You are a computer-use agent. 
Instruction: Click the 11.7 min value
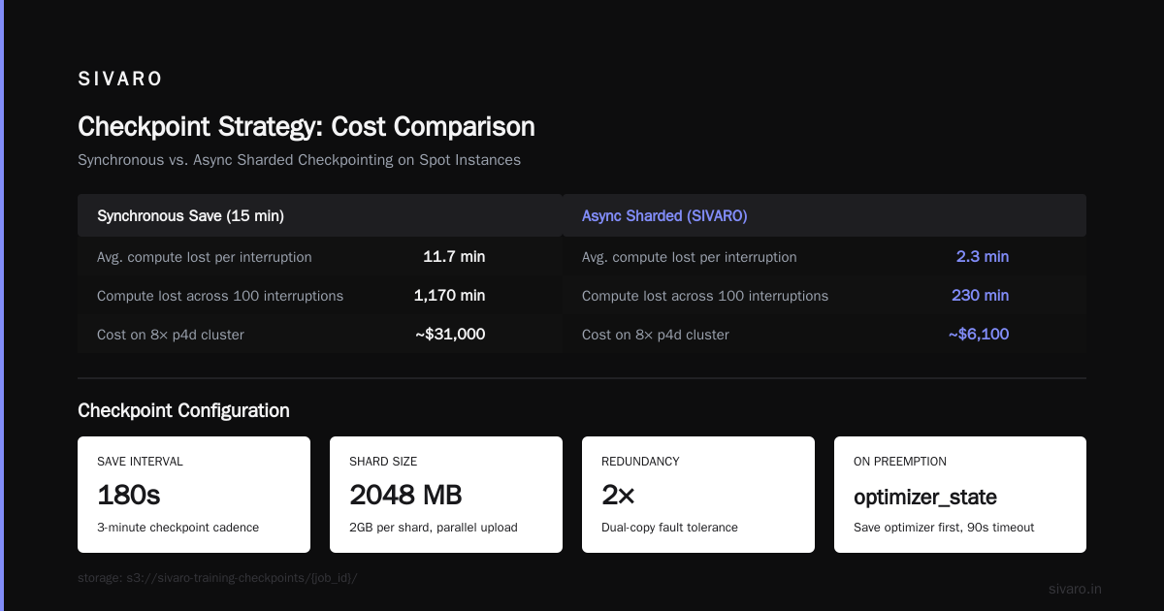point(454,257)
